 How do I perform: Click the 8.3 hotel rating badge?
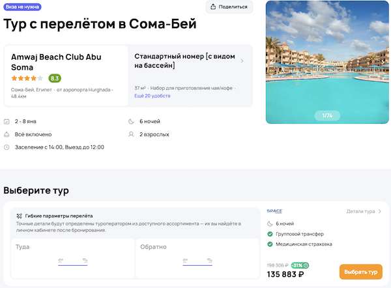tap(55, 78)
